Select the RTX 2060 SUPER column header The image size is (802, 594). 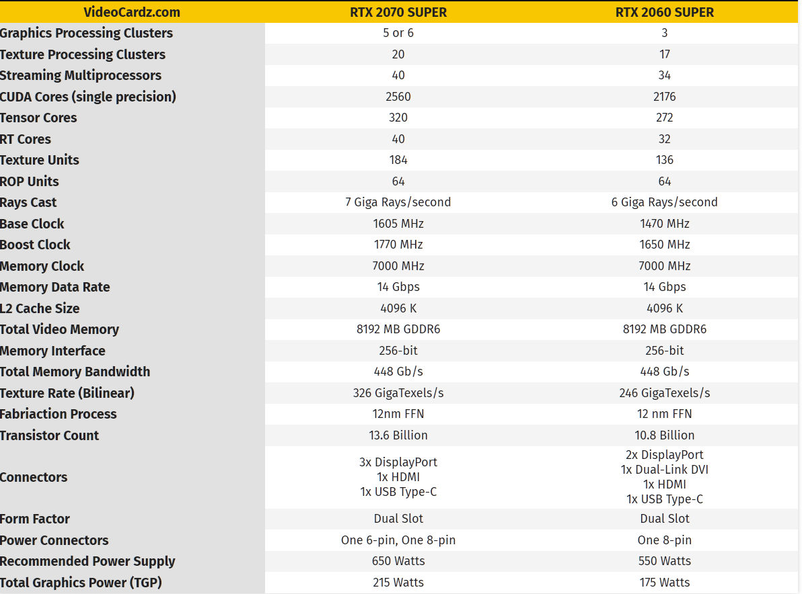(x=665, y=12)
